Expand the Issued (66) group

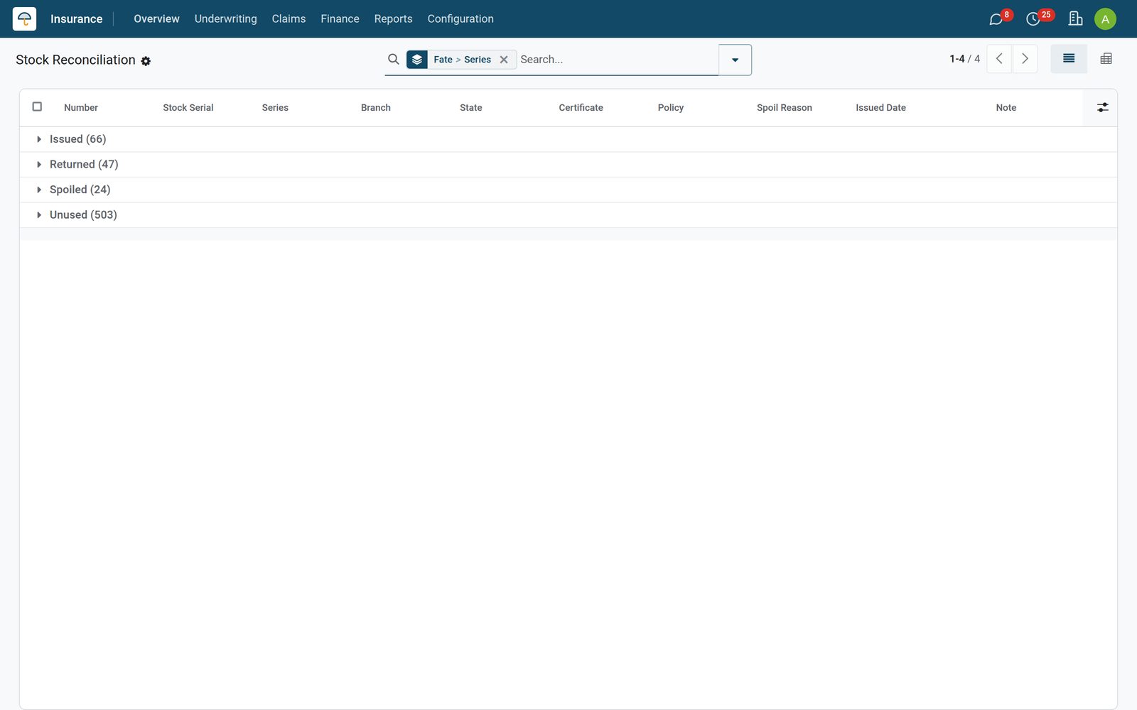click(x=568, y=139)
